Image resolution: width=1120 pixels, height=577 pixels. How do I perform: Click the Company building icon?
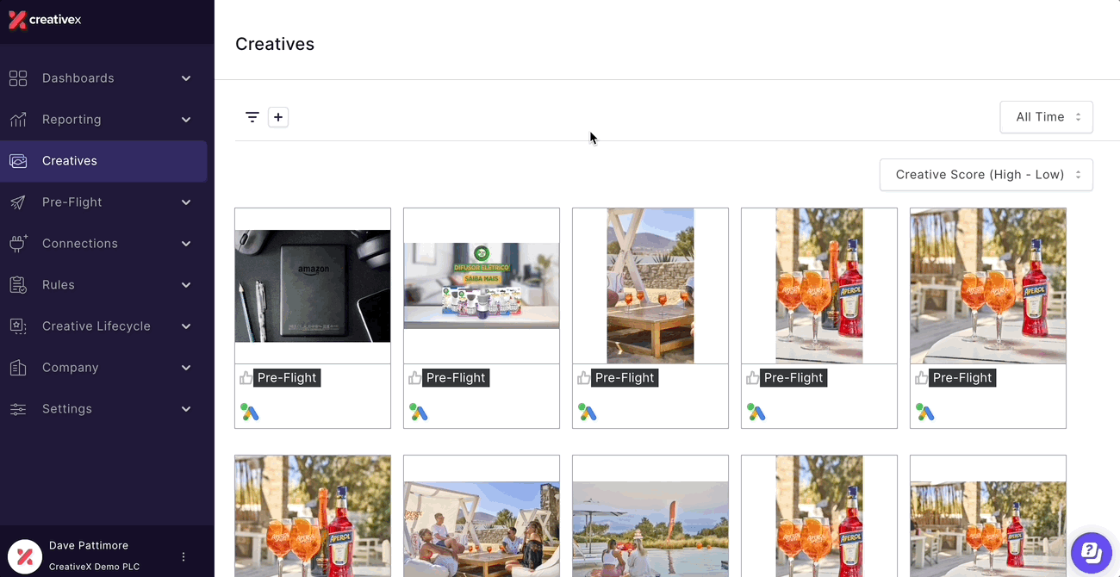click(x=18, y=368)
